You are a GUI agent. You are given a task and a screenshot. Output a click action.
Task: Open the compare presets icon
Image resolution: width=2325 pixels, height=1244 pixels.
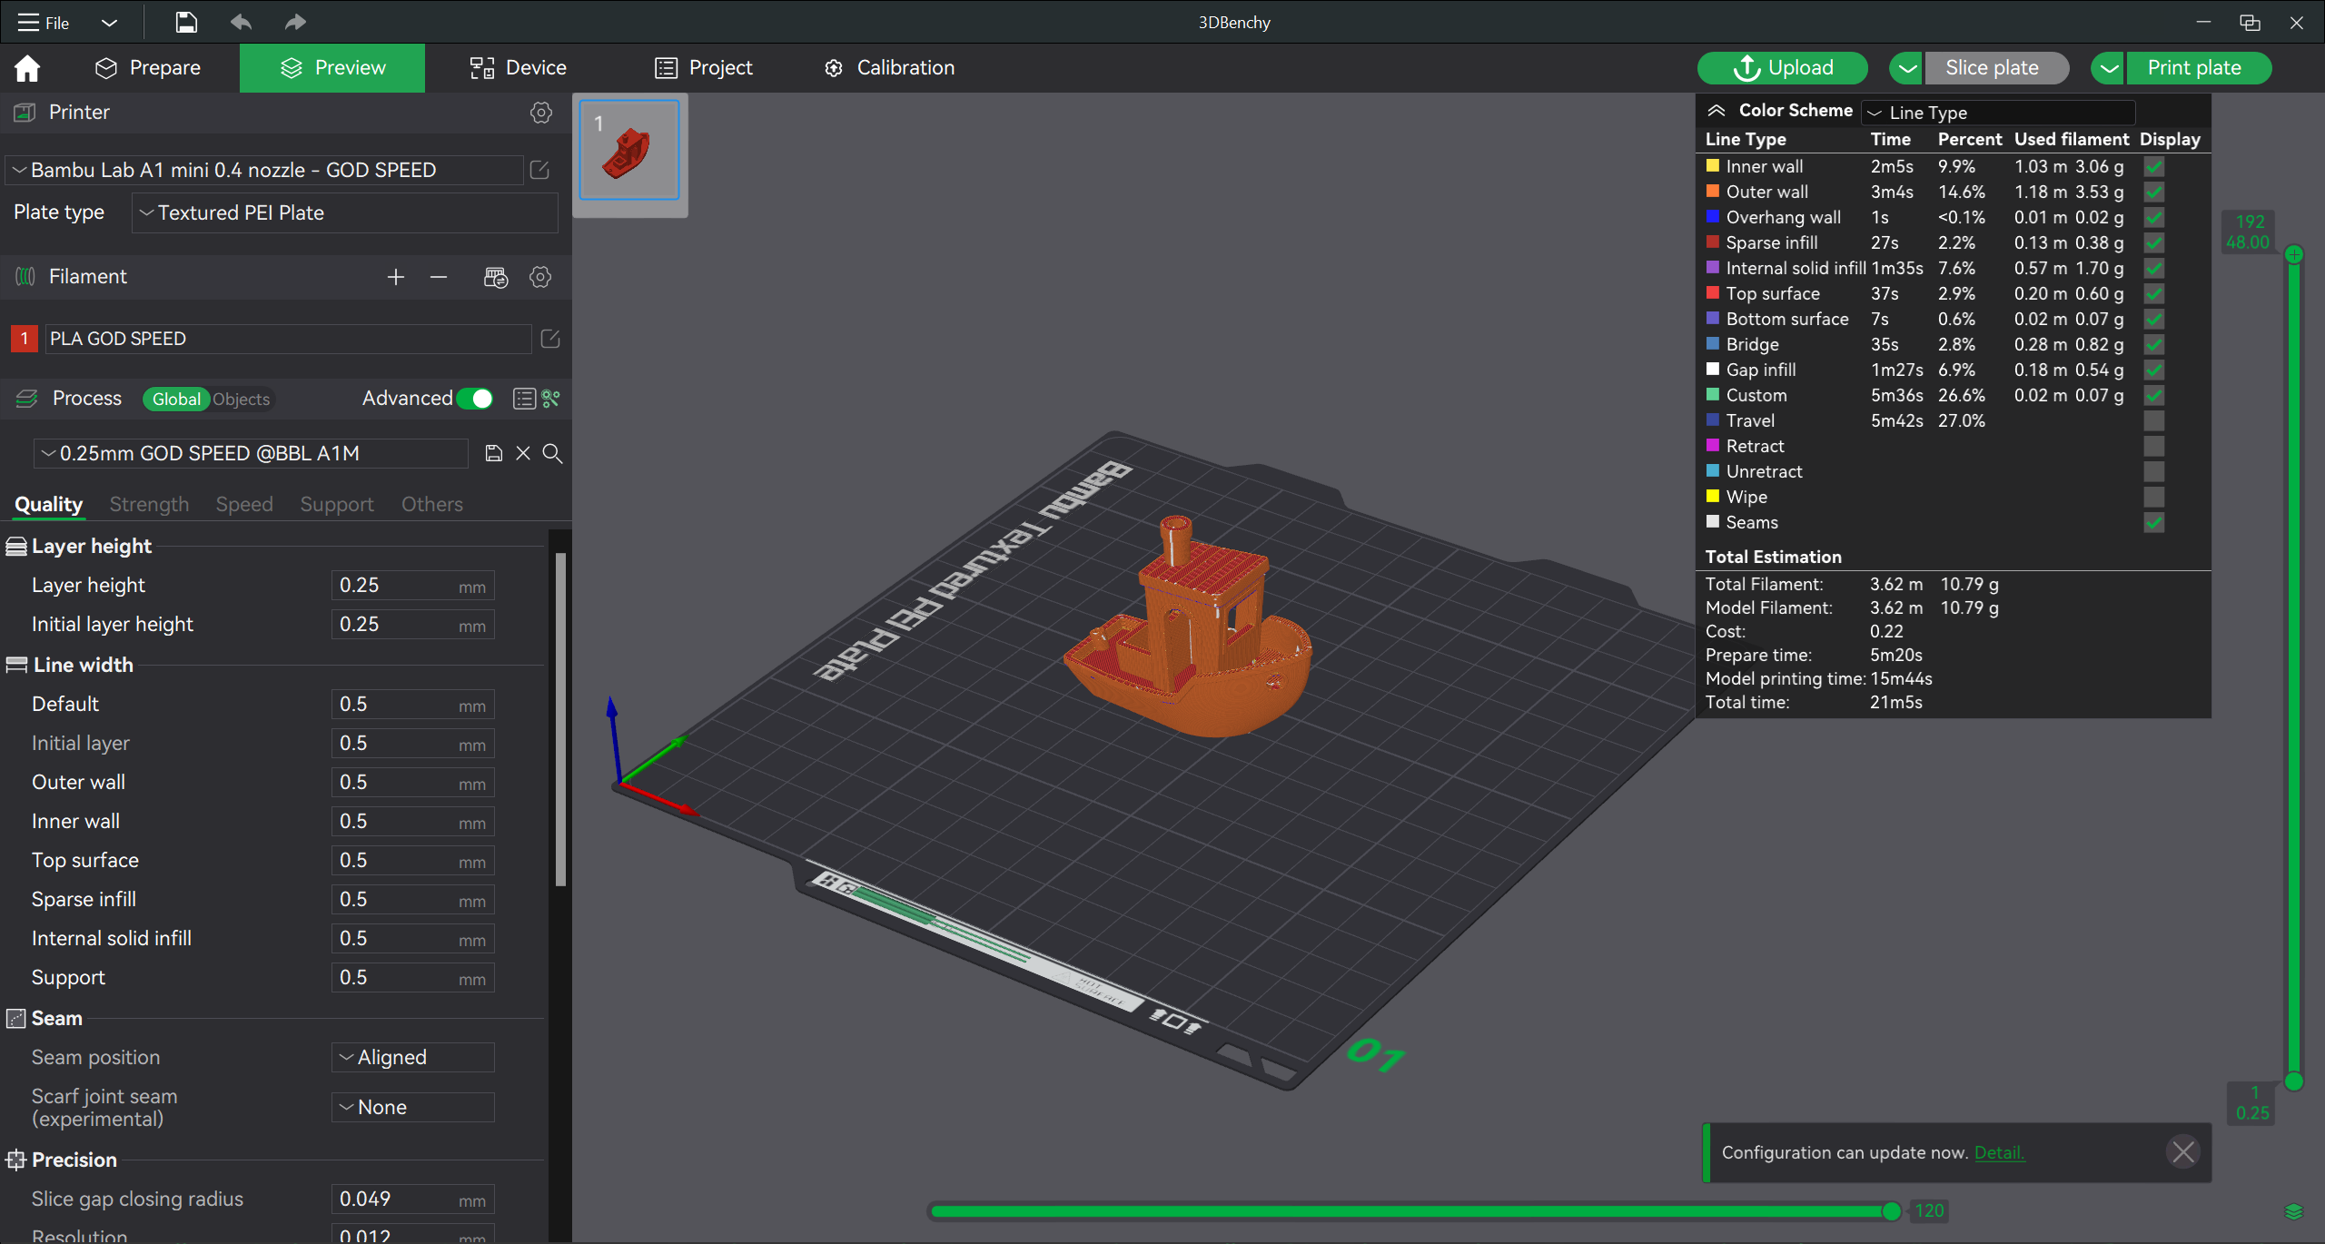tap(550, 399)
